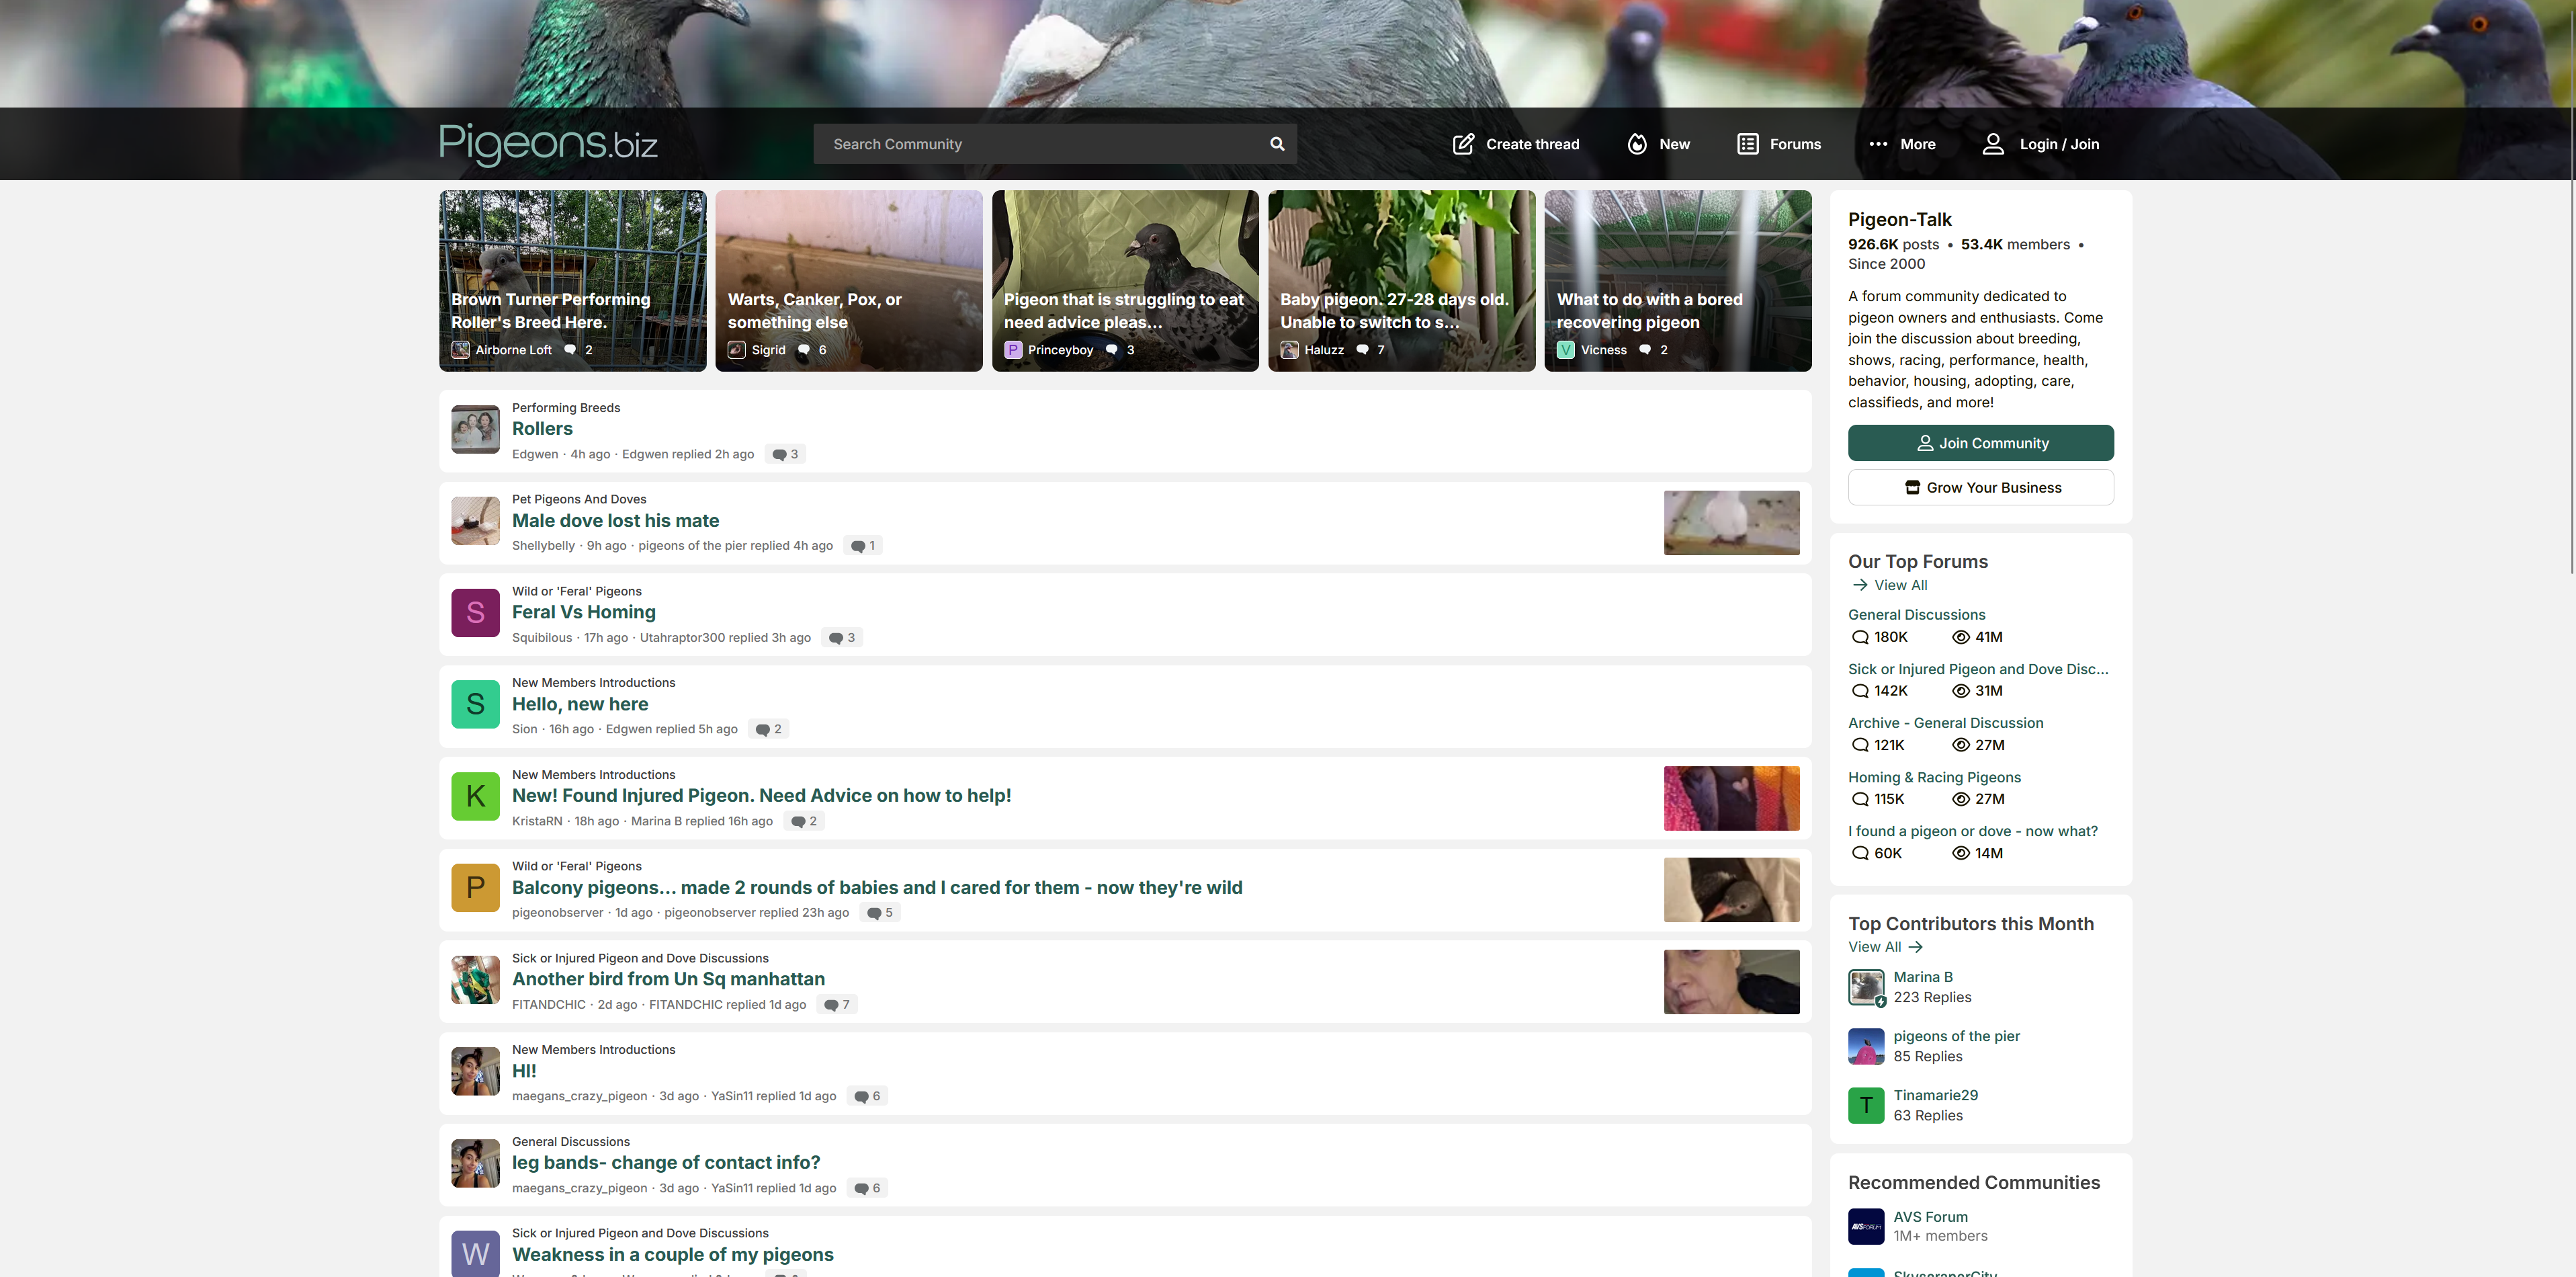Click Squibilous's avatar on the Feral Vs Homing thread
The width and height of the screenshot is (2576, 1277).
click(475, 613)
